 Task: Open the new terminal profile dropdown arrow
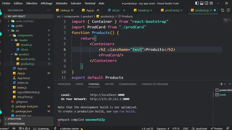[x=225, y=84]
